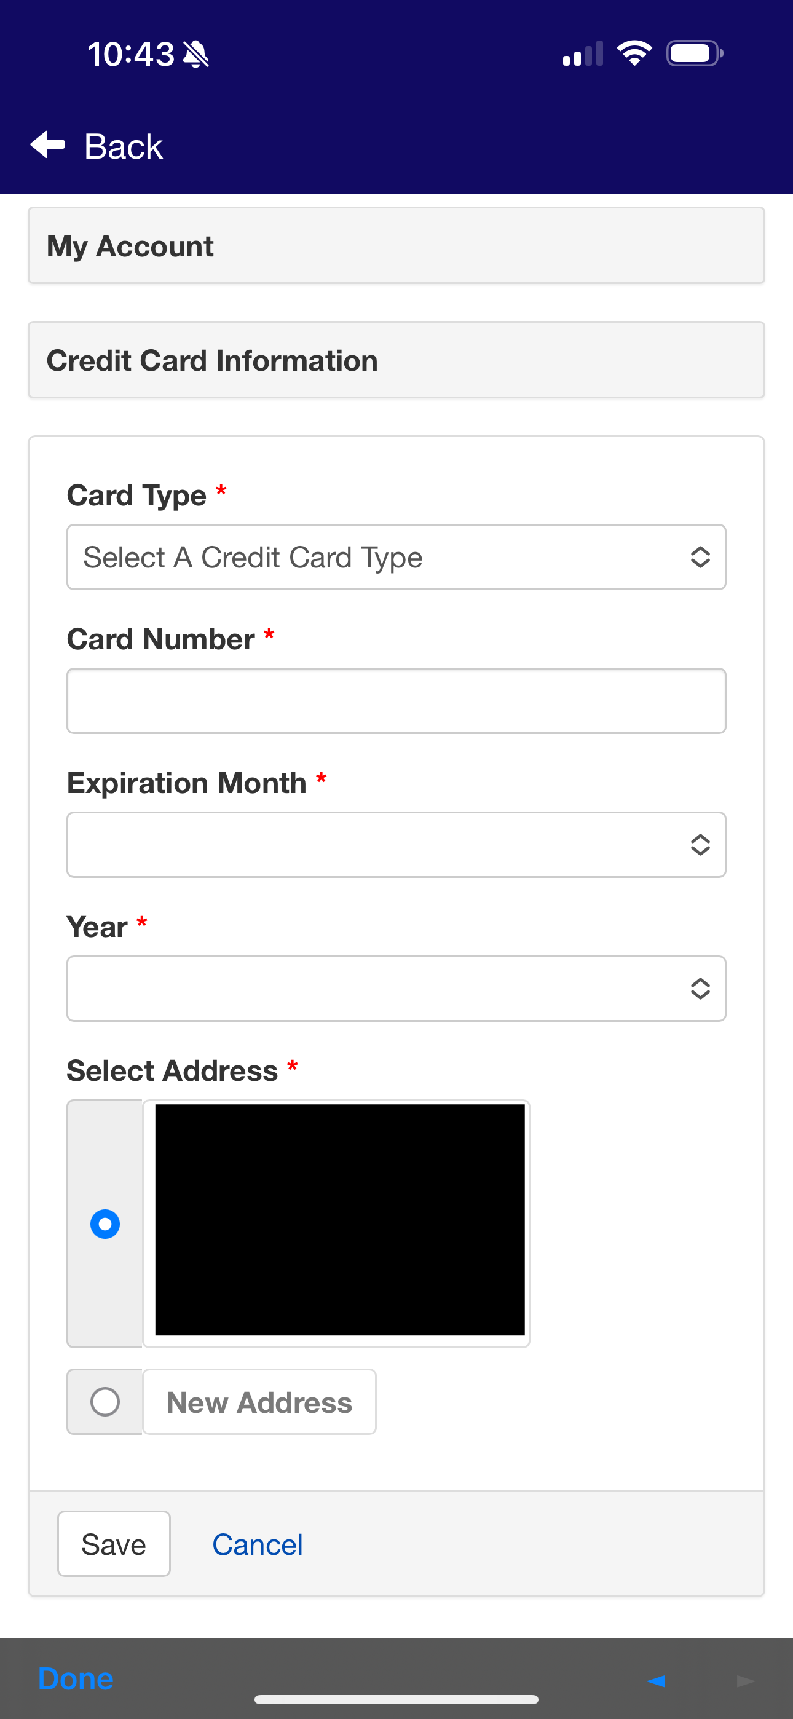Tap the cellular signal bars icon
The height and width of the screenshot is (1719, 793).
tap(583, 53)
